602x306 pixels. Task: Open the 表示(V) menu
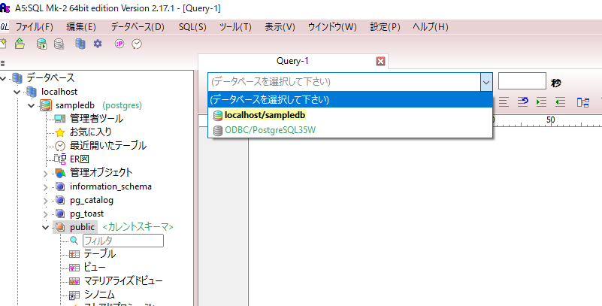click(x=280, y=27)
